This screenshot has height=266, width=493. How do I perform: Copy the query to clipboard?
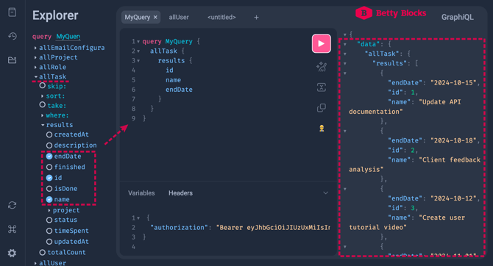tap(322, 108)
